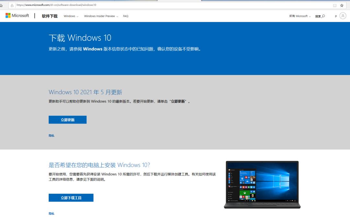This screenshot has height=217, width=350.
Task: Open the 隐私 link under 立即更新
Action: click(x=51, y=135)
